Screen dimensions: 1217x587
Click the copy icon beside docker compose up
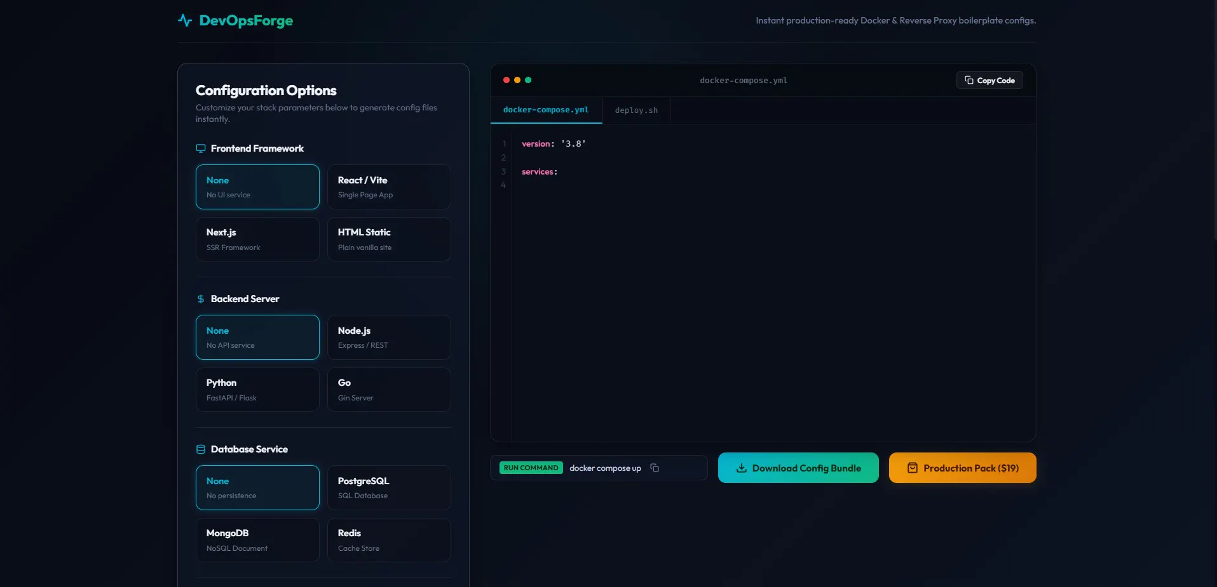click(655, 468)
